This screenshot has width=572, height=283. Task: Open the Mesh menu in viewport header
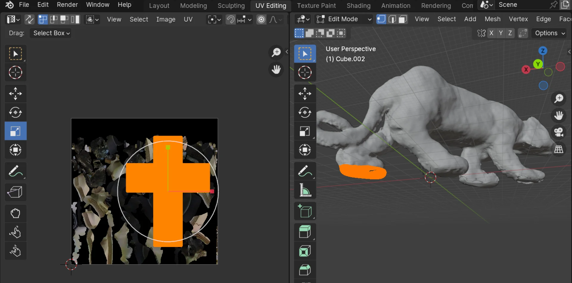[x=492, y=19]
